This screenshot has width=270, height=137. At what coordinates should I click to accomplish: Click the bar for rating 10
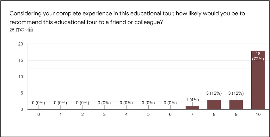pos(258,85)
